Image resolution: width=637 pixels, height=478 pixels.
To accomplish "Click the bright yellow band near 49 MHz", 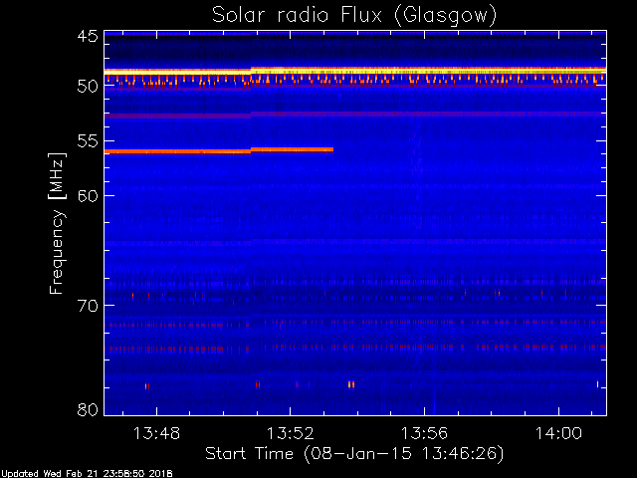I will [x=355, y=71].
